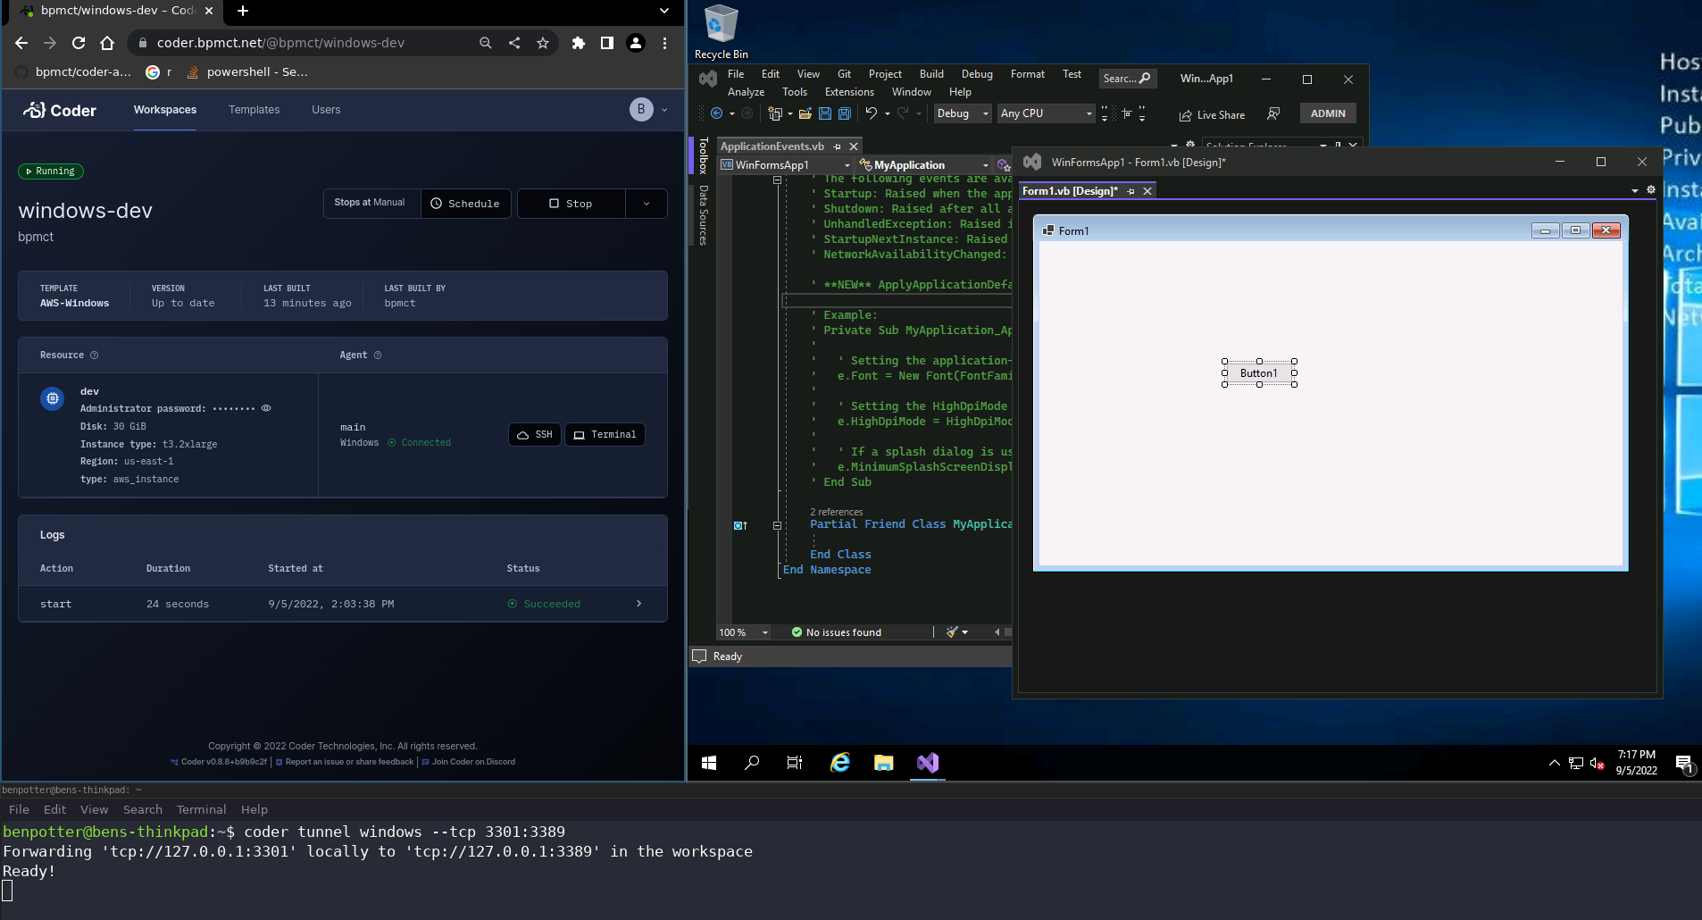
Task: Switch to the Templates tab in Coder
Action: click(254, 110)
